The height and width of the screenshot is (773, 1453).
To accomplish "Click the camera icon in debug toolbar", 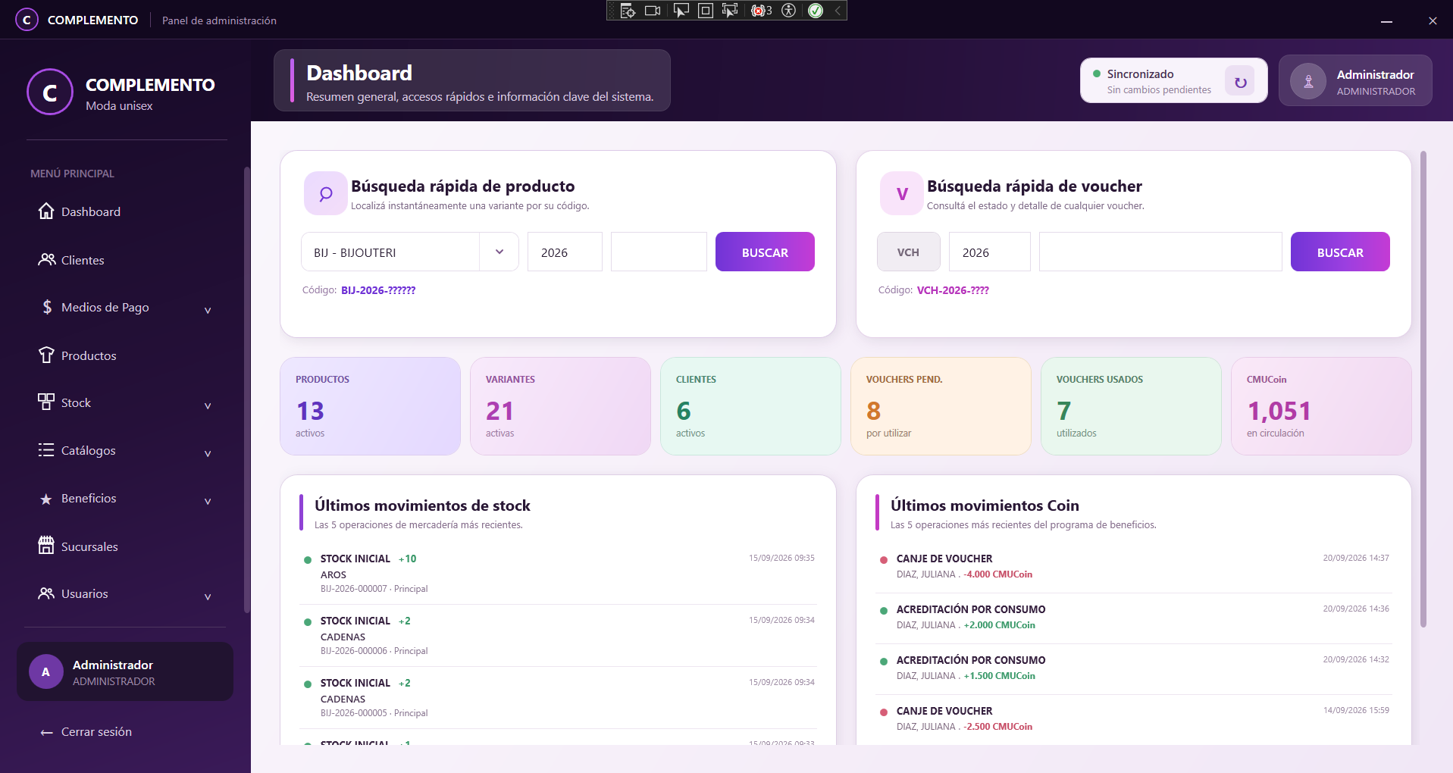I will pyautogui.click(x=652, y=11).
